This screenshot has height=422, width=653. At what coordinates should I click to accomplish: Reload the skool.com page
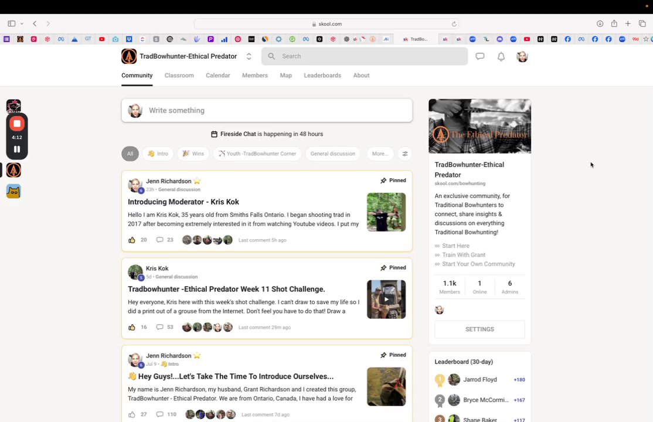pos(454,24)
